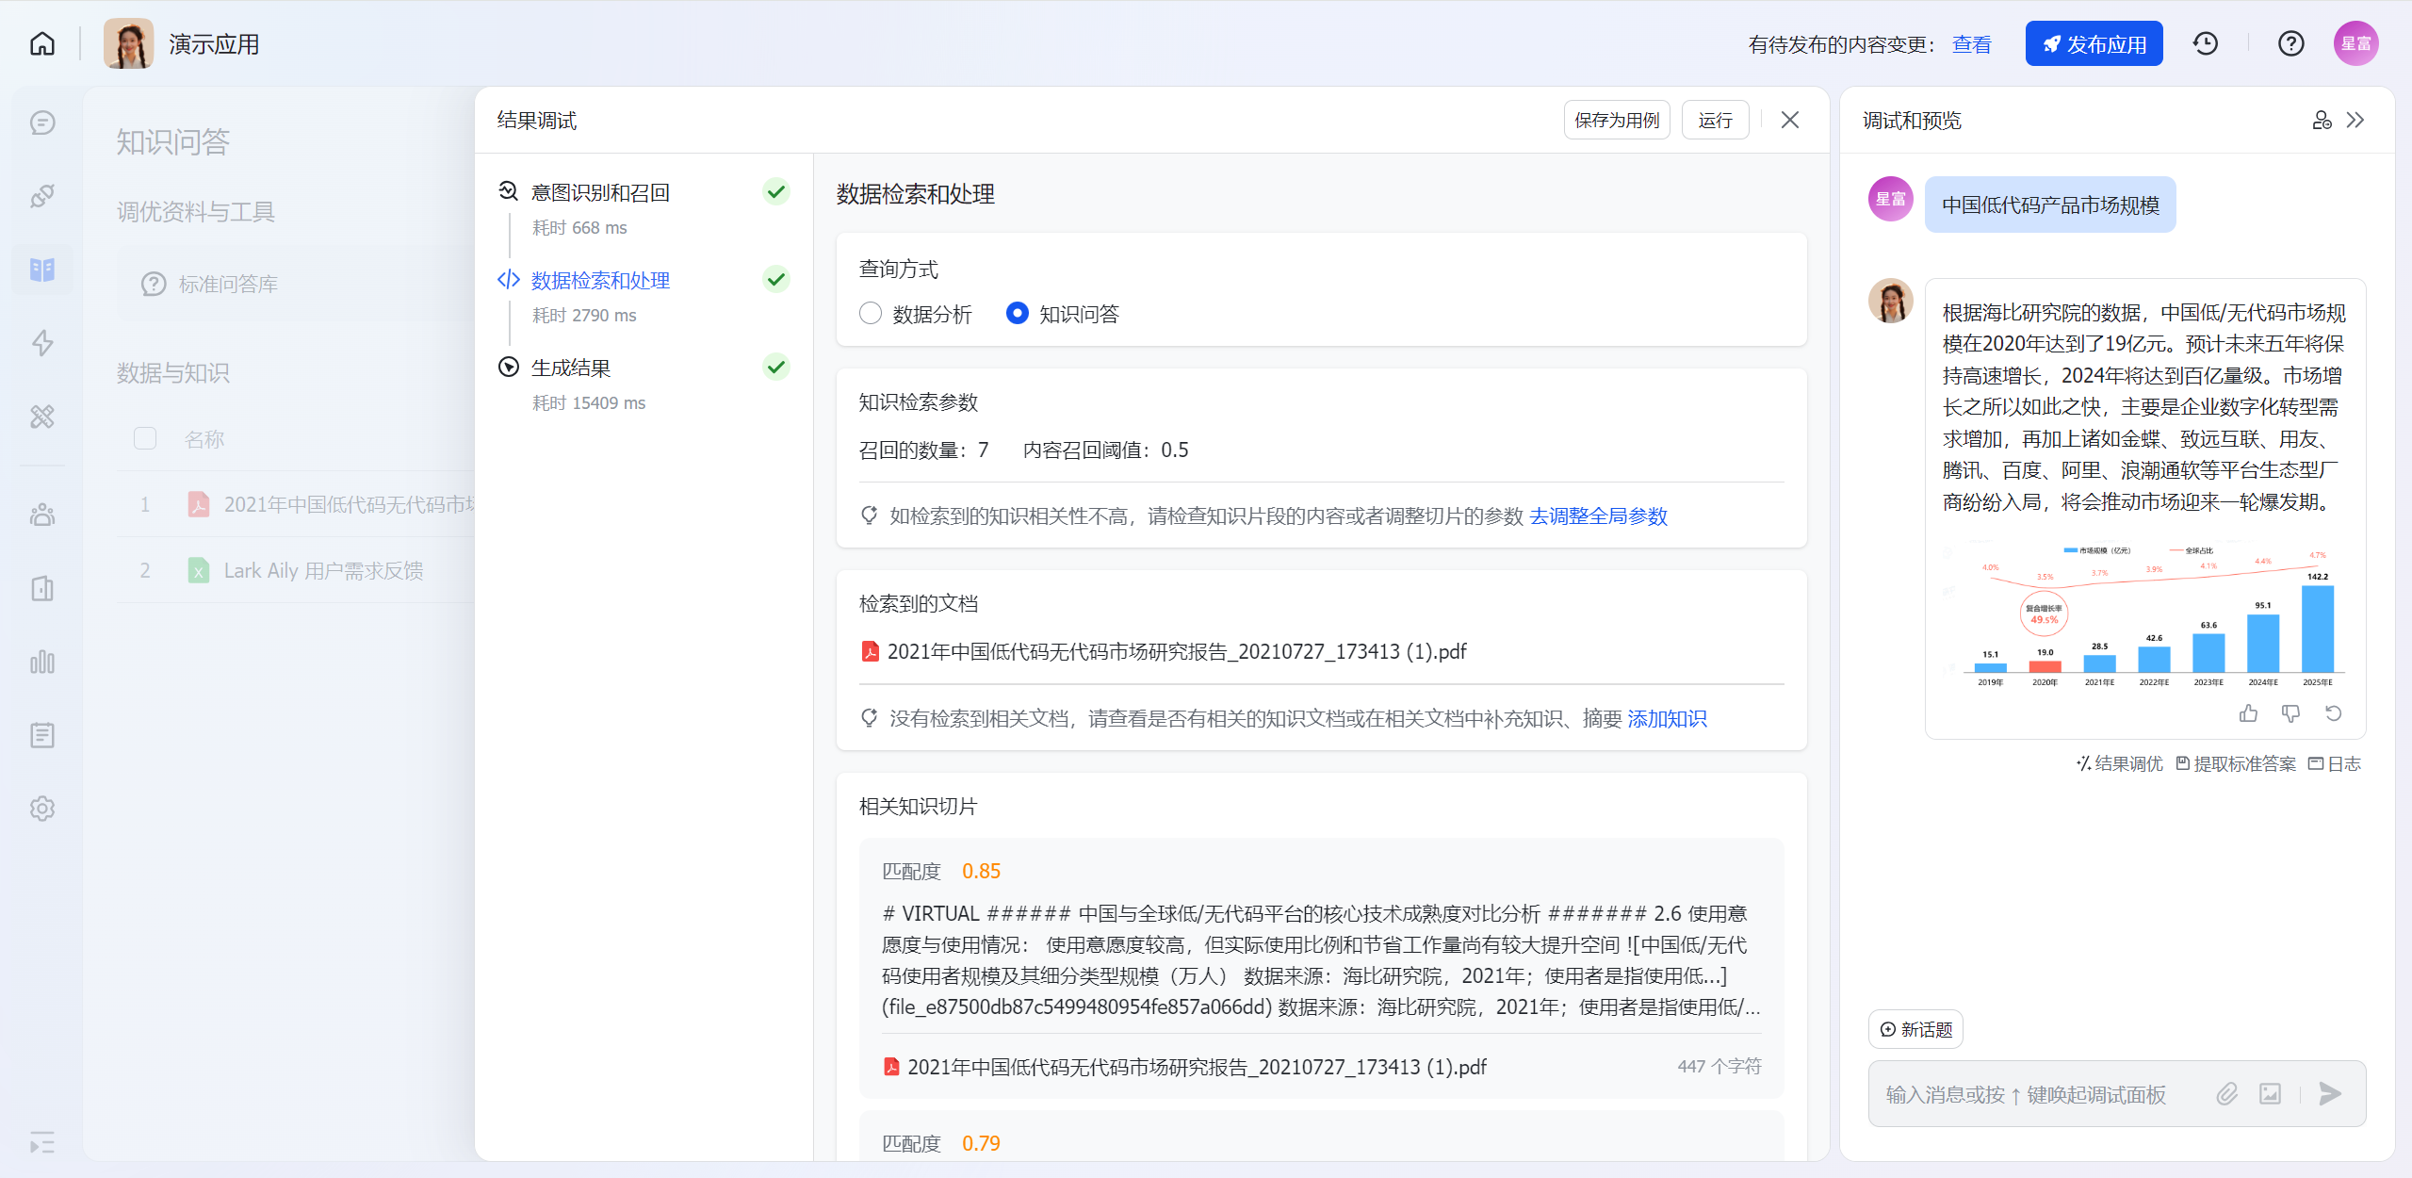Collapse the 调试和预览 panel with double chevron
The width and height of the screenshot is (2412, 1178).
2355,120
